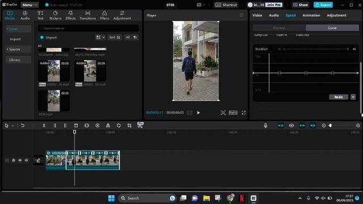Click the Search material field
363x204 pixels.
pyautogui.click(x=88, y=28)
